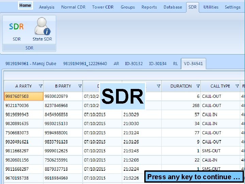Select A party cell 9819699943
This screenshot has width=245, height=184.
(23, 114)
